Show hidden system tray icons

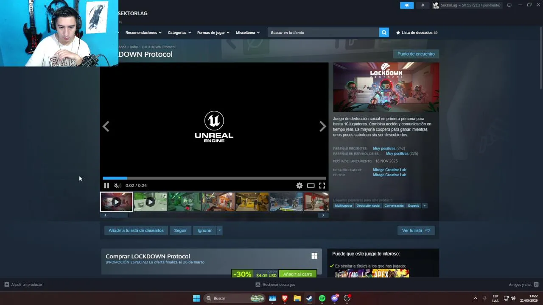pyautogui.click(x=476, y=298)
